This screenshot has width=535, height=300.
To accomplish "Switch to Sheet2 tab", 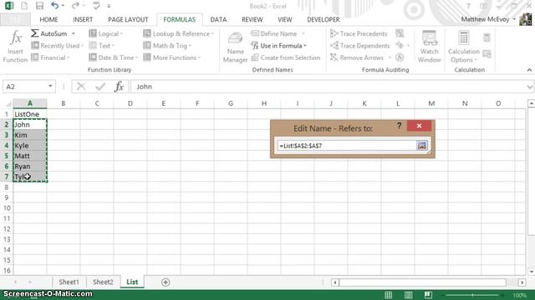I will pyautogui.click(x=103, y=282).
